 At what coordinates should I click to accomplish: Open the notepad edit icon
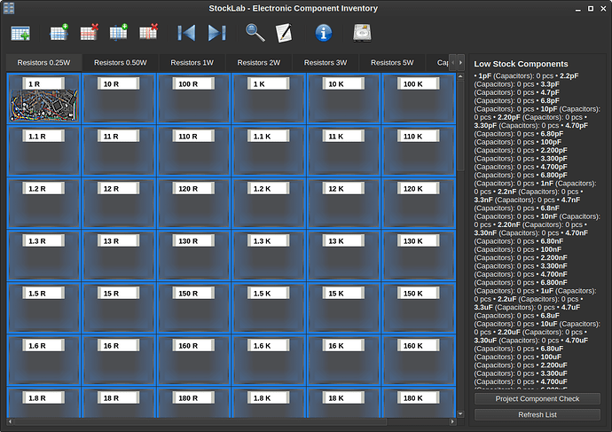coord(284,34)
